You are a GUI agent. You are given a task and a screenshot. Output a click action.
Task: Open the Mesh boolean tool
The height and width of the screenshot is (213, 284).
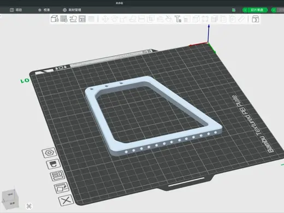click(151, 19)
